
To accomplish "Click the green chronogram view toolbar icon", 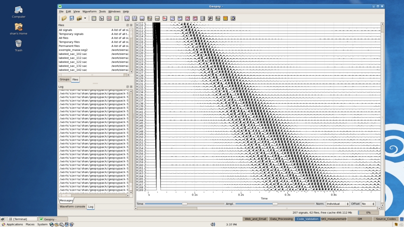I will (x=117, y=18).
